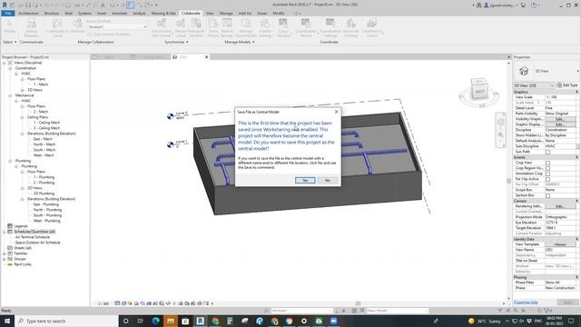Open the Manage ribbon tab
The image size is (581, 327).
(x=226, y=13)
